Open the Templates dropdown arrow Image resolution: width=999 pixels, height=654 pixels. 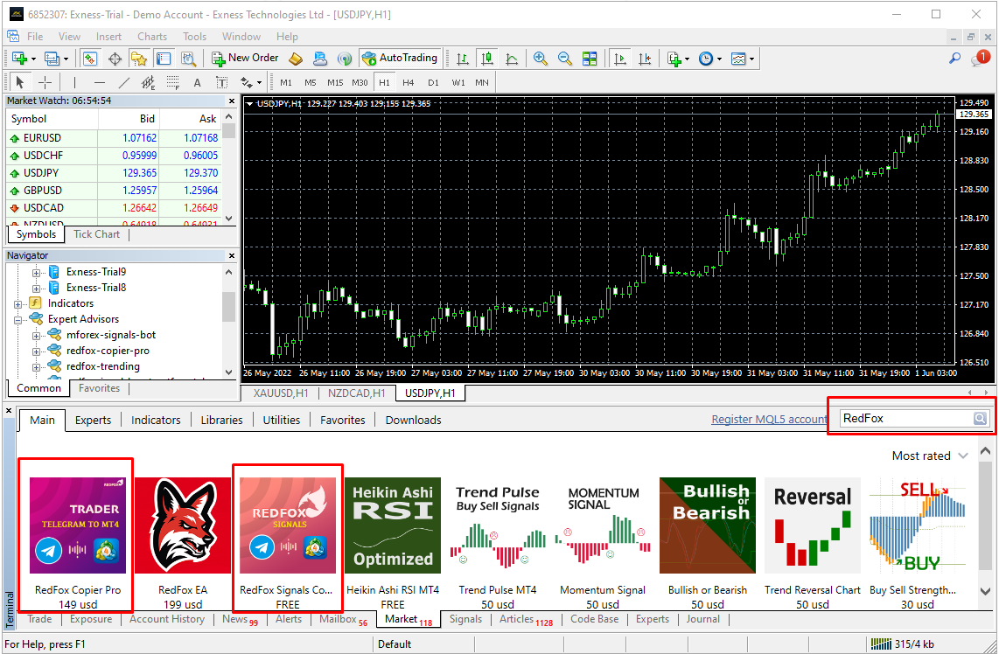pos(752,59)
